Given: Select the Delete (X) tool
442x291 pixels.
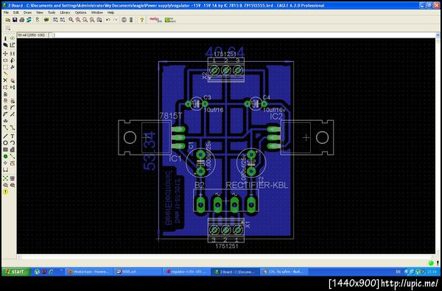Looking at the screenshot, I should 5,80.
